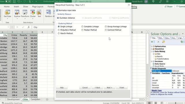
Task: Select Centroid Method radio button
Action: 106,30
